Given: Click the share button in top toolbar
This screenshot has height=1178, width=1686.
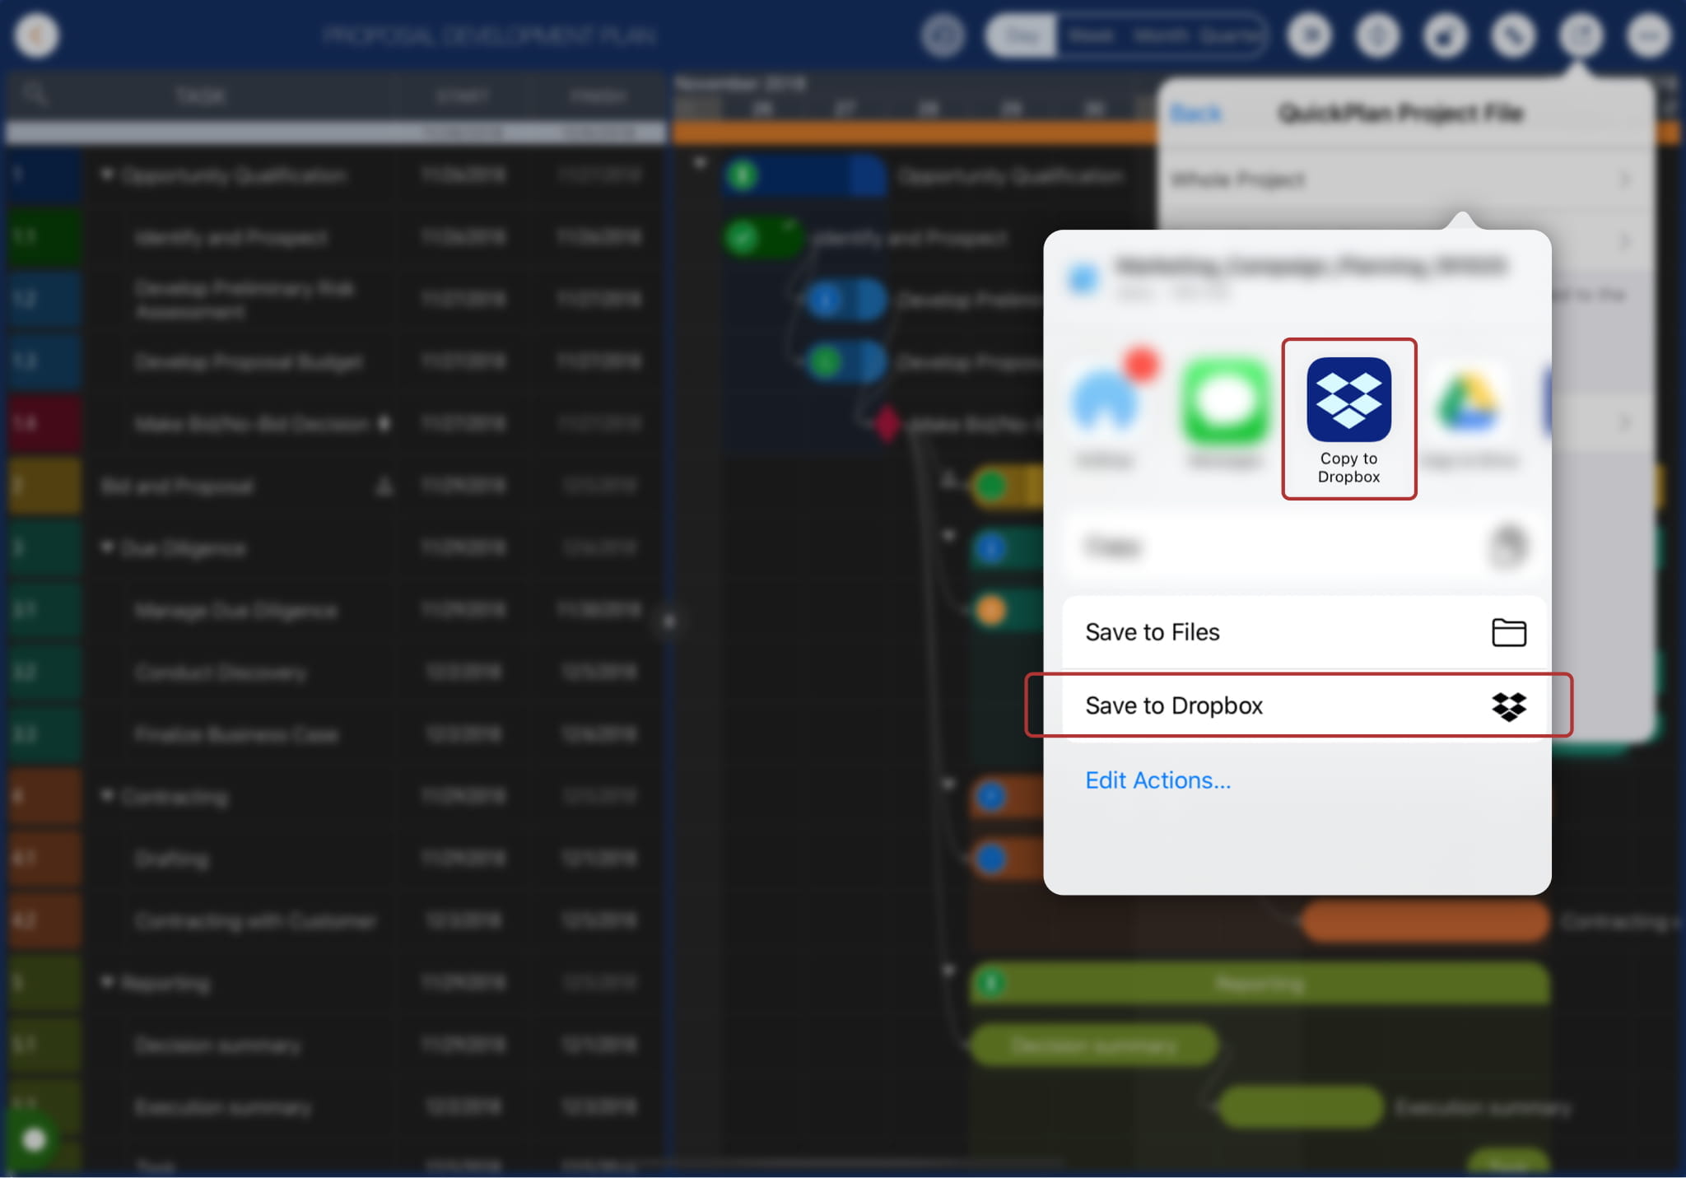Looking at the screenshot, I should pyautogui.click(x=1581, y=35).
